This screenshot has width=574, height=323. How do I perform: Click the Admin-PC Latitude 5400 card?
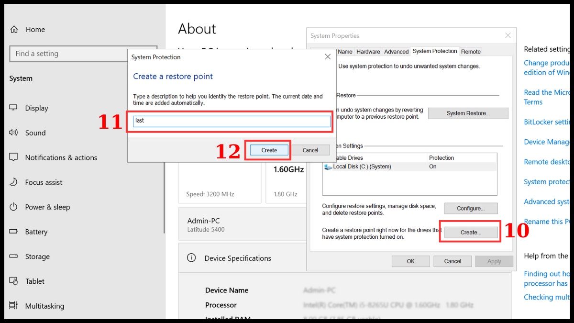[242, 225]
